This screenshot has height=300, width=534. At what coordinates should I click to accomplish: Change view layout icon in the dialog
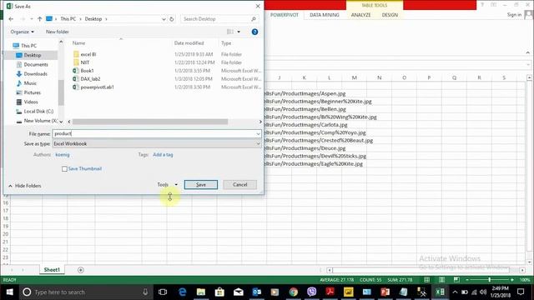click(x=230, y=32)
